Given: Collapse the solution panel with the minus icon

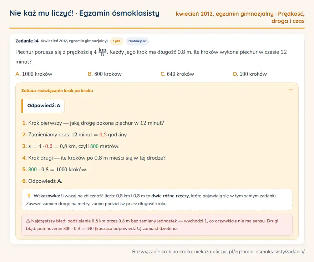Looking at the screenshot, I should pyautogui.click(x=291, y=90).
